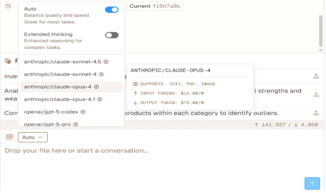This screenshot has width=326, height=193.
Task: Click the blue send arrow button
Action: coord(312,183)
